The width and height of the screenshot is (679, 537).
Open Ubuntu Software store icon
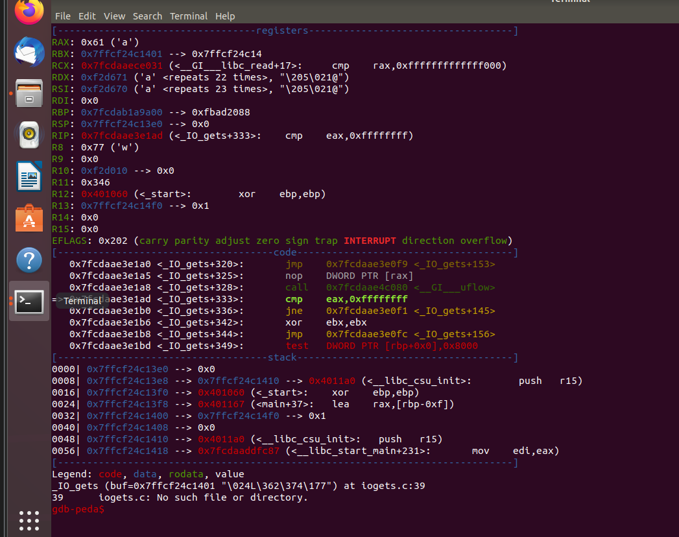pyautogui.click(x=29, y=219)
